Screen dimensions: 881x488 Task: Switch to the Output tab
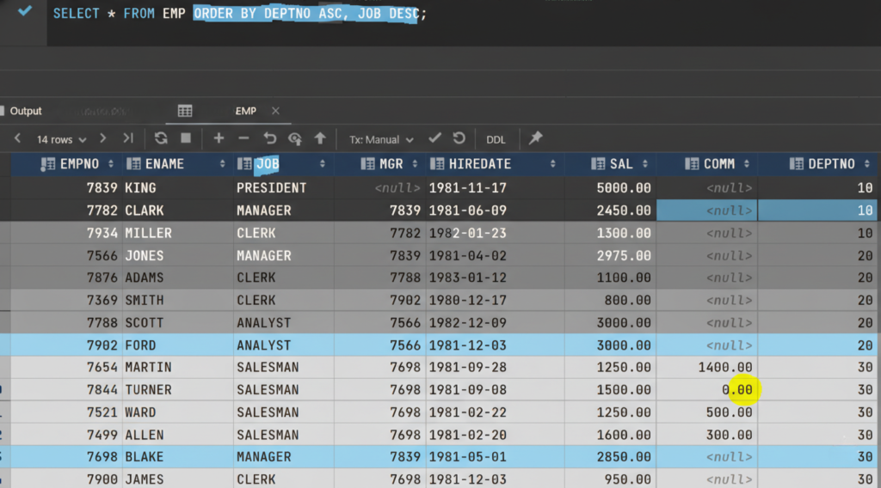(x=26, y=111)
